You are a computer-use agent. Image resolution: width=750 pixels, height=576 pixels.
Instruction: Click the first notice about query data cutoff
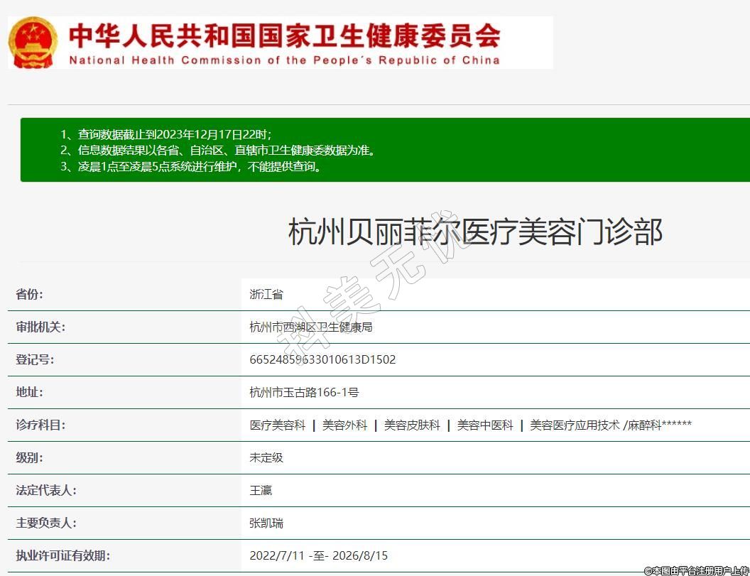[165, 134]
